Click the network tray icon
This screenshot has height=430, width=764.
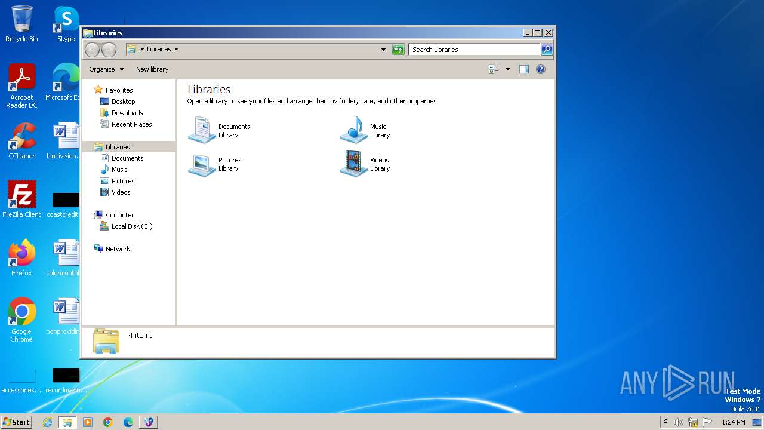pos(693,422)
